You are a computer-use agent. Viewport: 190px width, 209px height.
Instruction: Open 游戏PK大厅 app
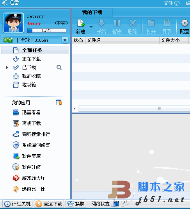(34, 178)
